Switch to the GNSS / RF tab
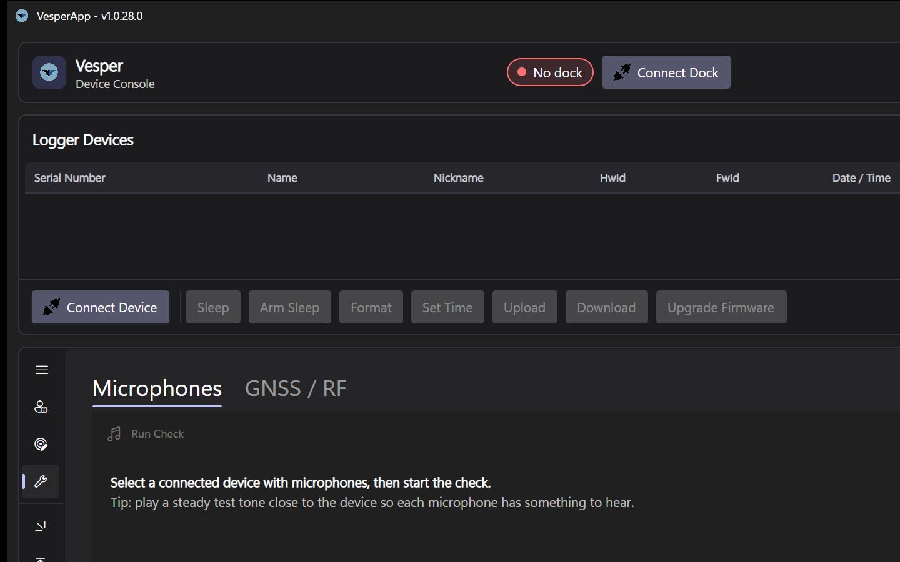 click(x=296, y=388)
